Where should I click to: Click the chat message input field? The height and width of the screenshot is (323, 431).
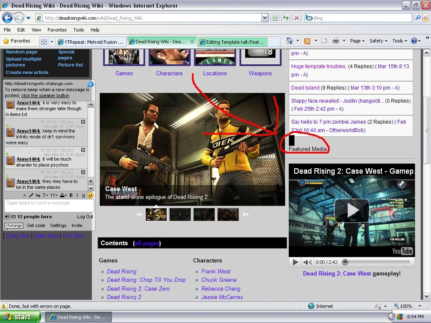49,205
